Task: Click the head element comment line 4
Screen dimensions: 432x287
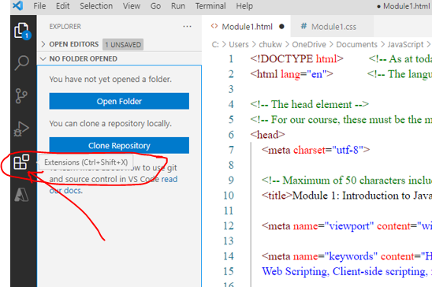Action: [x=309, y=104]
